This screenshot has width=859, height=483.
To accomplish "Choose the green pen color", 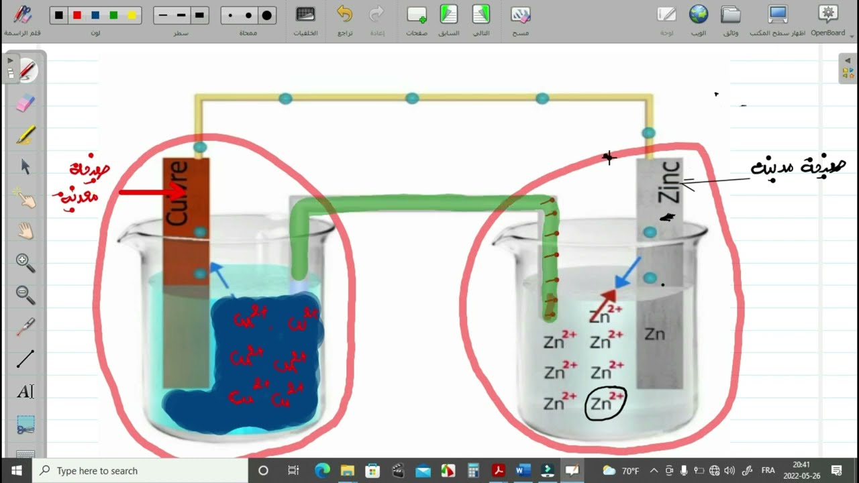I will coord(113,15).
